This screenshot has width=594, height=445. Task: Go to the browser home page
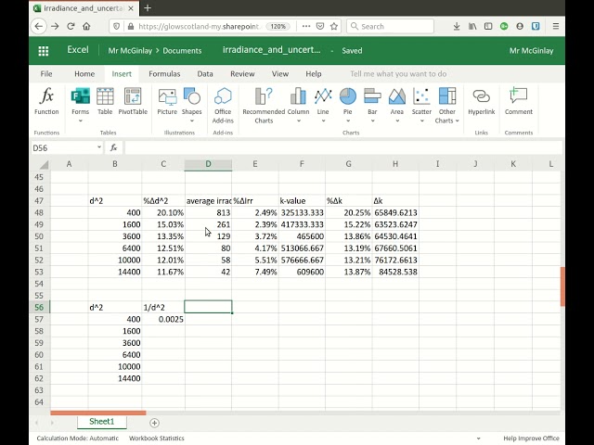tap(86, 27)
